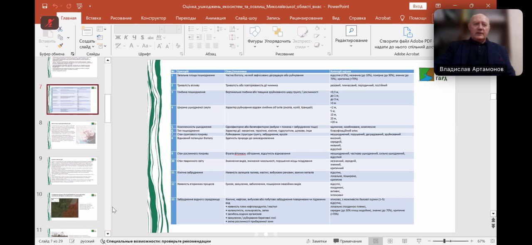Toggle Normal view button in status bar
532x245 pixels.
376,241
